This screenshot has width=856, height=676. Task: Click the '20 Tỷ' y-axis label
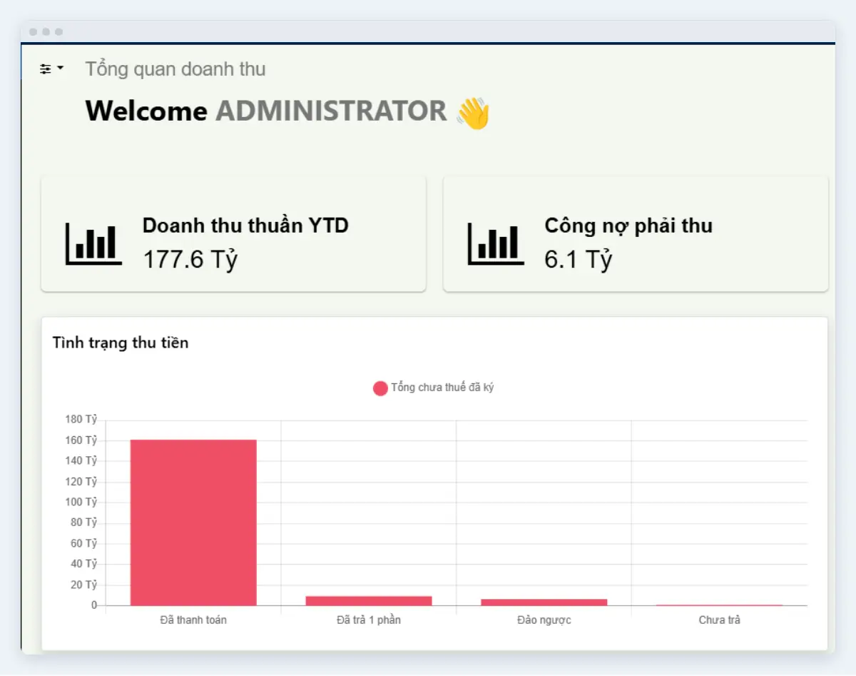coord(83,585)
